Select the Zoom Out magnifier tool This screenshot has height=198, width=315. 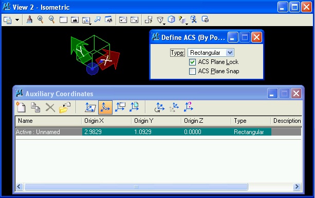tap(52, 20)
